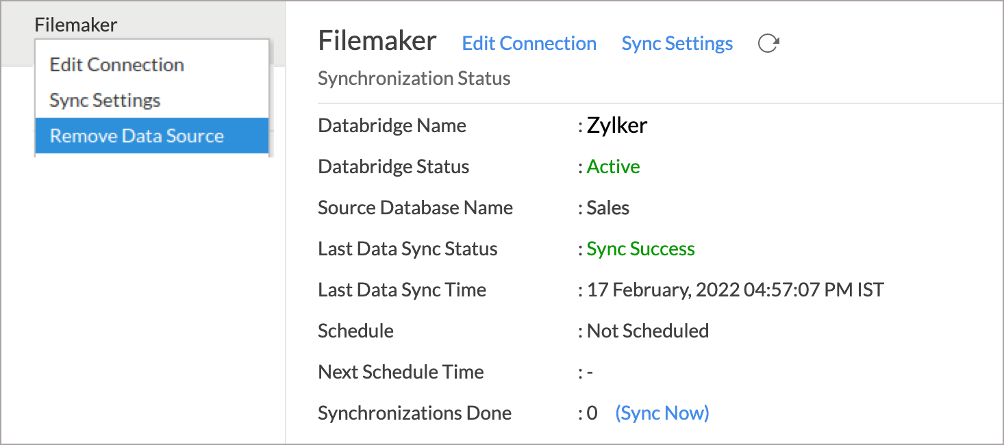
Task: Select Filemaker data source in sidebar
Action: click(76, 25)
